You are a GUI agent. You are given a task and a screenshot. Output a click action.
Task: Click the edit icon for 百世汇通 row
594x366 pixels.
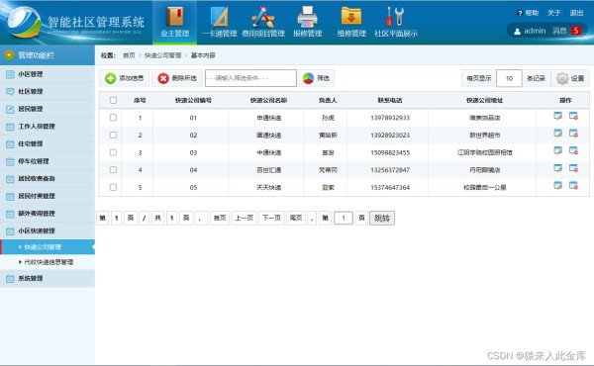click(558, 168)
